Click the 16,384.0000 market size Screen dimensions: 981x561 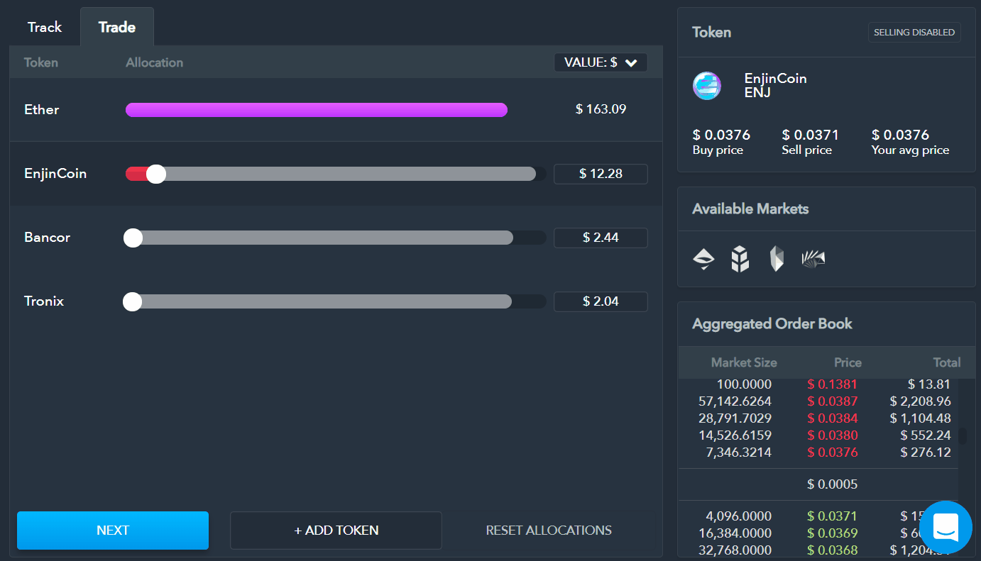(735, 533)
